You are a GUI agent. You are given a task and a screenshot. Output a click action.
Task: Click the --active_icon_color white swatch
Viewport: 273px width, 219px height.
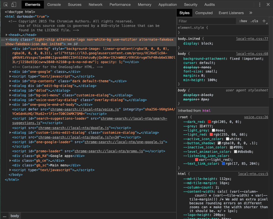point(228,139)
